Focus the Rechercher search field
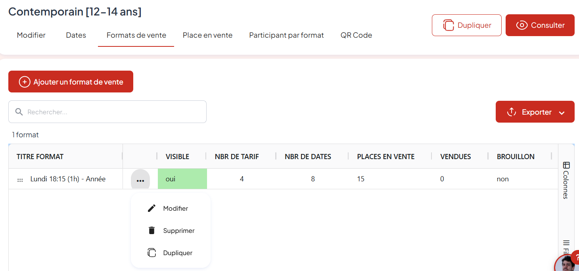Viewport: 579px width, 271px height. point(115,112)
